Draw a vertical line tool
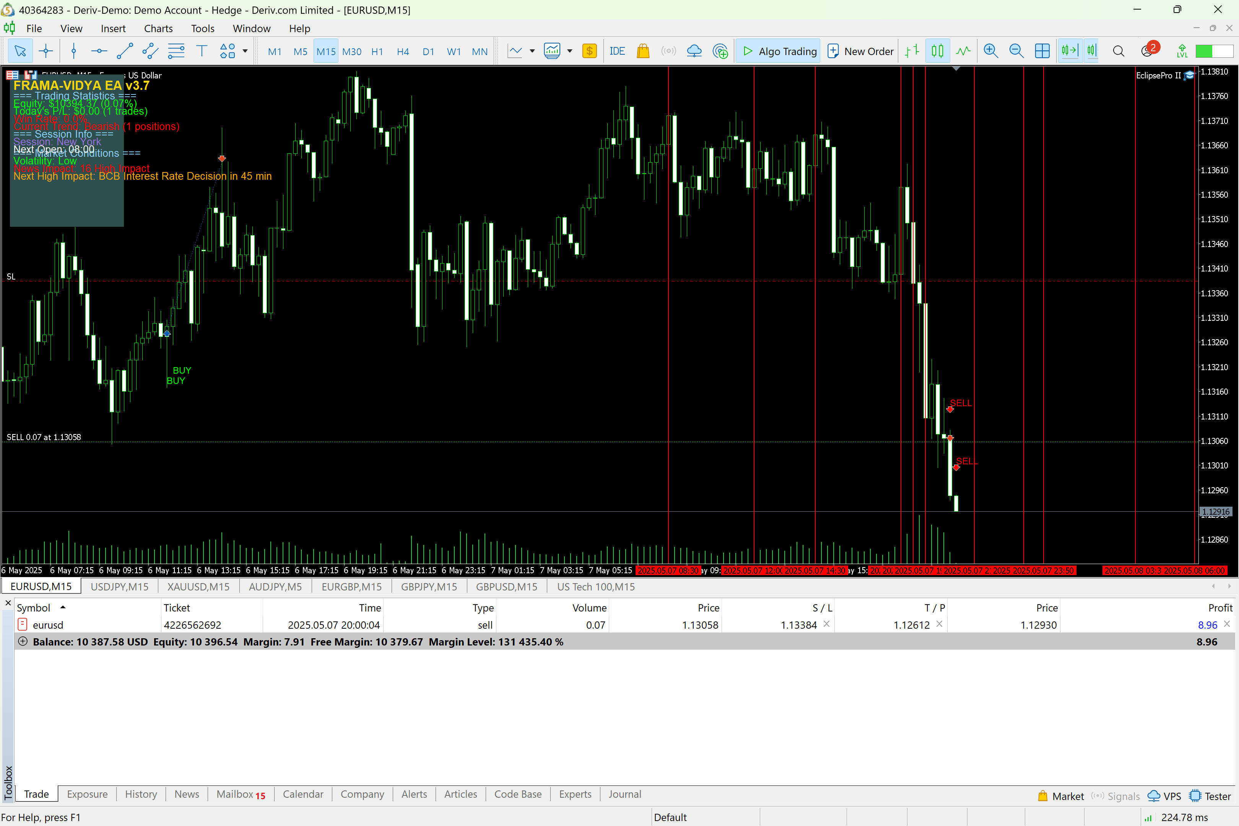The width and height of the screenshot is (1239, 826). click(x=74, y=51)
